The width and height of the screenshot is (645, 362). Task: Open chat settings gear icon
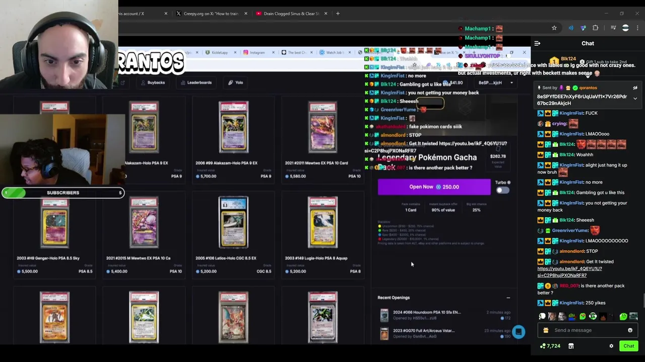[x=611, y=346]
